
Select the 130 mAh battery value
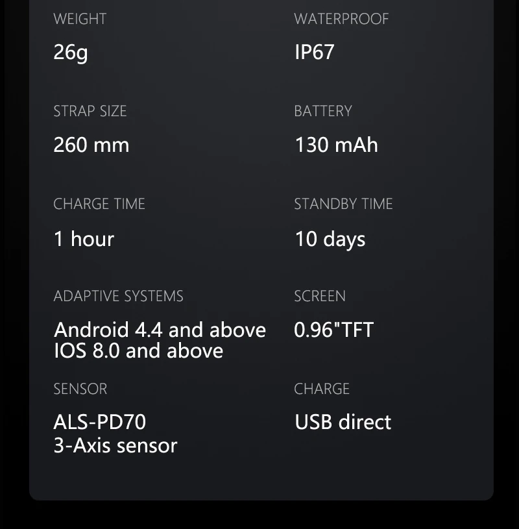[x=336, y=145]
